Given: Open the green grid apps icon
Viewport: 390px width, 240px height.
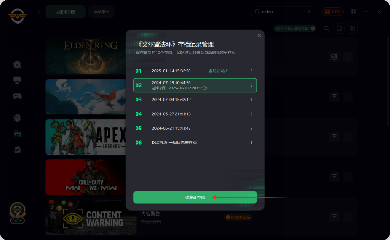Looking at the screenshot, I should [353, 11].
